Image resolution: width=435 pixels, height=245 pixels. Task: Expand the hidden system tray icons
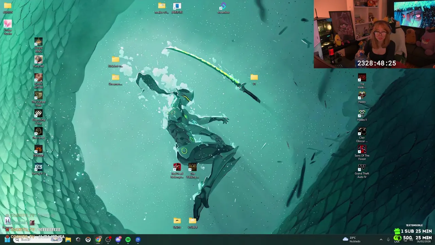pos(381,240)
